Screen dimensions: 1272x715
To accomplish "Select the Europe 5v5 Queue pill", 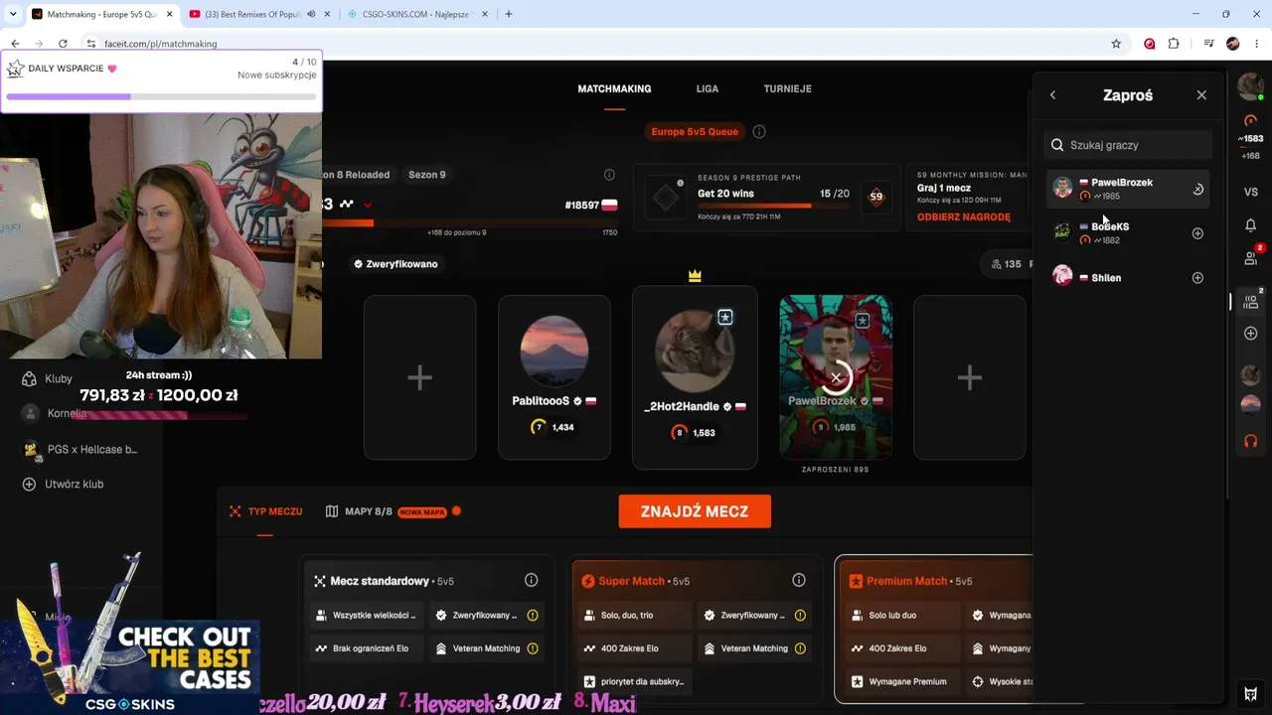I will pyautogui.click(x=695, y=132).
